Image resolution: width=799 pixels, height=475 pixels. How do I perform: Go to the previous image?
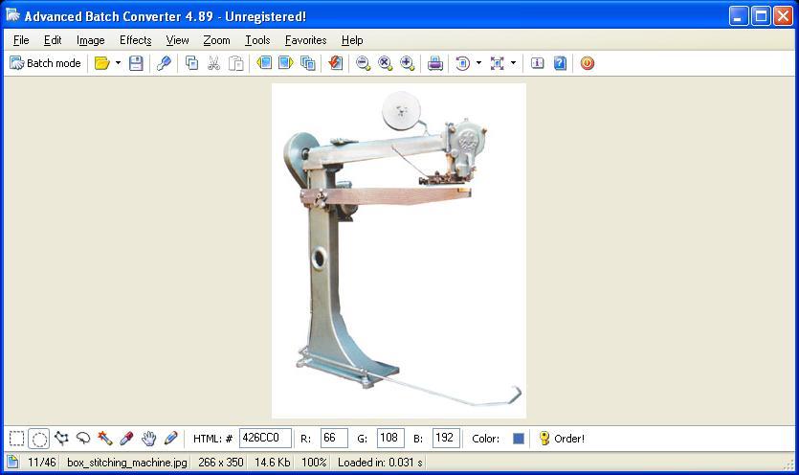click(x=264, y=63)
